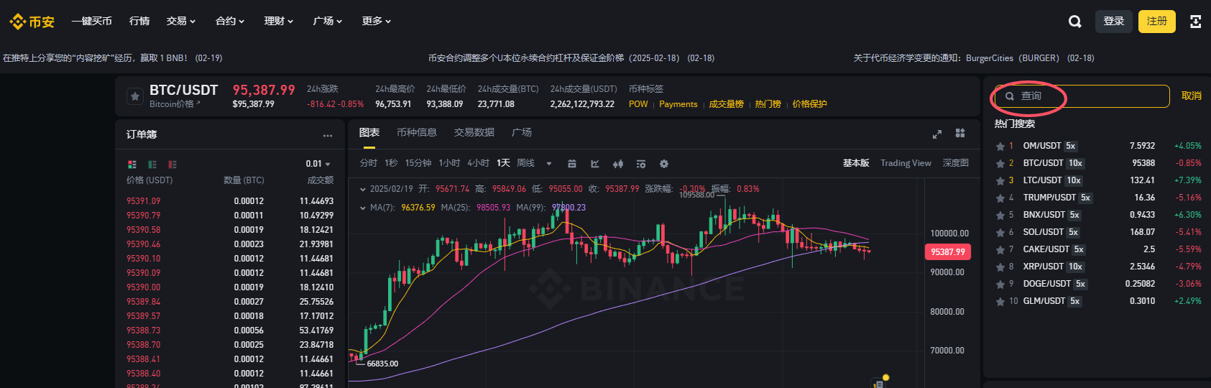The height and width of the screenshot is (388, 1211).
Task: Open the Payments coin tag
Action: [678, 104]
